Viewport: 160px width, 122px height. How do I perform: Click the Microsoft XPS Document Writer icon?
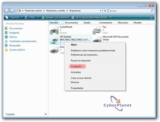[x=97, y=39]
